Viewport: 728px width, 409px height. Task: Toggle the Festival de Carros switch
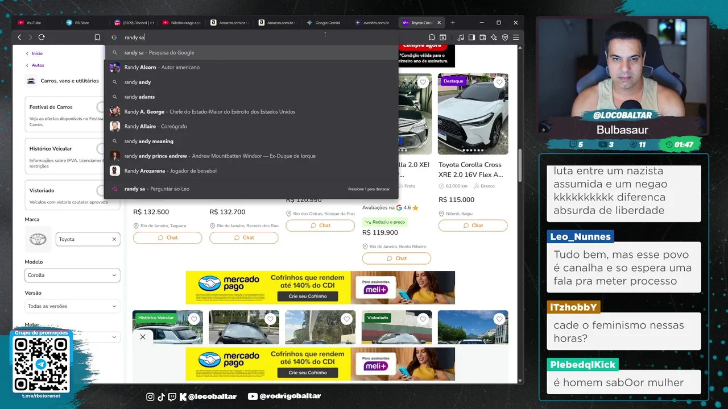[x=101, y=107]
